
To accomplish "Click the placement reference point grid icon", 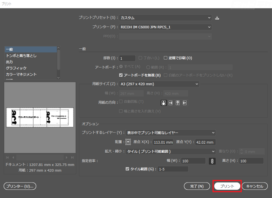I will (128, 142).
